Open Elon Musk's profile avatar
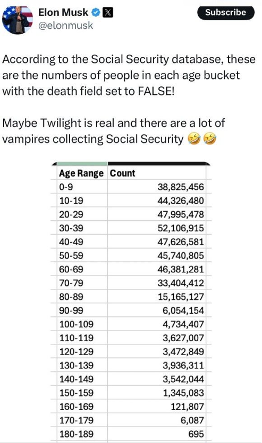The image size is (262, 443). pyautogui.click(x=18, y=20)
